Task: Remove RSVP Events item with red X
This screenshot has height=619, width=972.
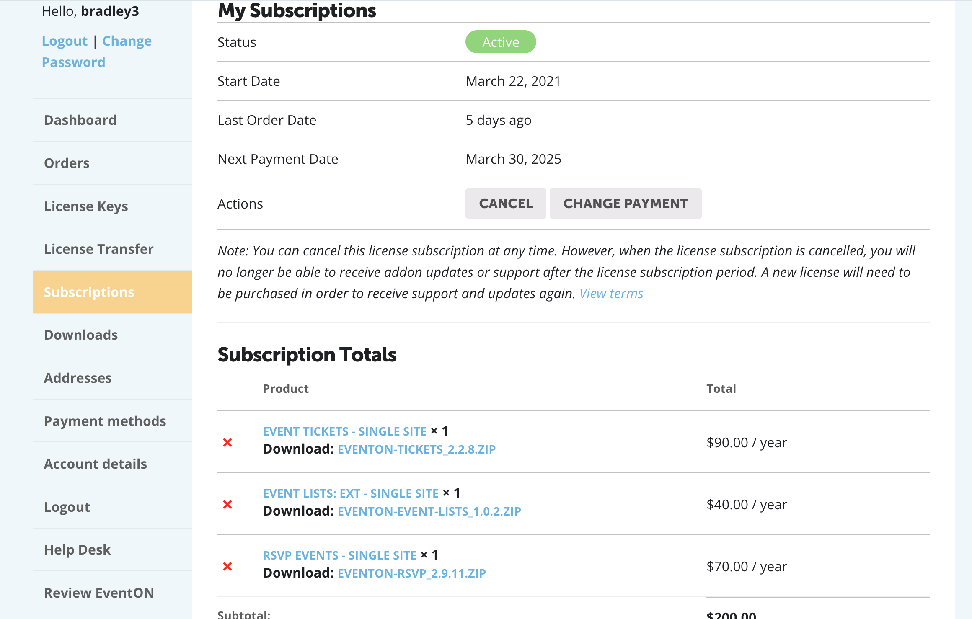Action: (227, 566)
